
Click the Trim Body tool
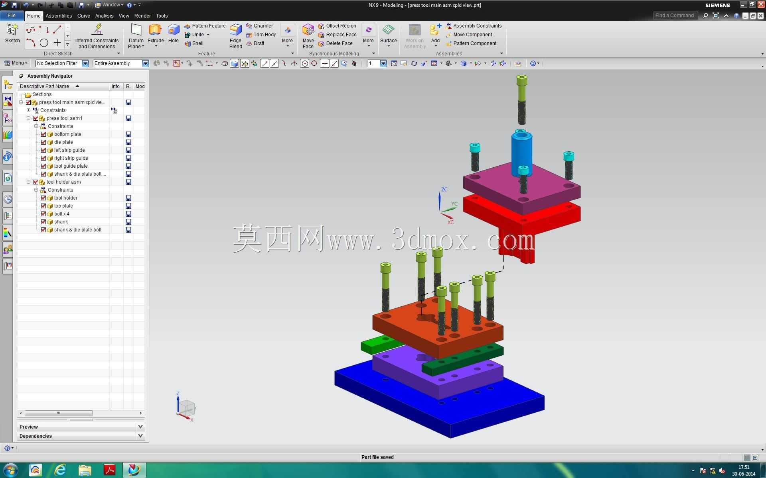(x=261, y=35)
